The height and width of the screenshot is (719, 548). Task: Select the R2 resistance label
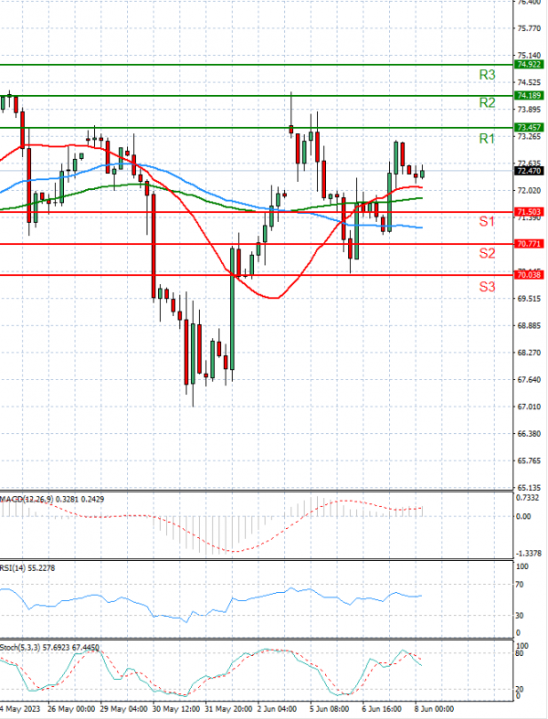(x=487, y=102)
